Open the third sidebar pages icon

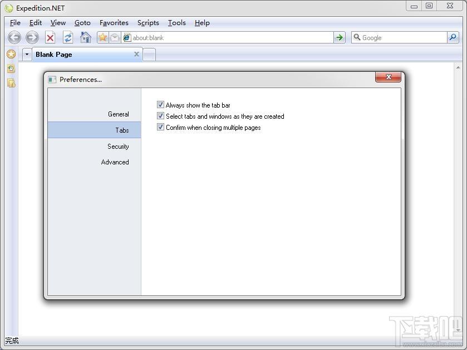(x=11, y=83)
